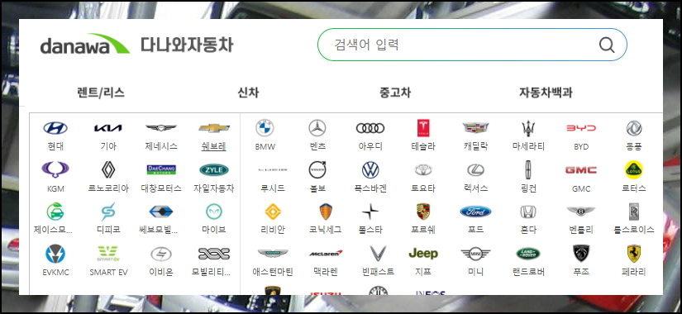Go to the 신차 menu

tap(248, 93)
